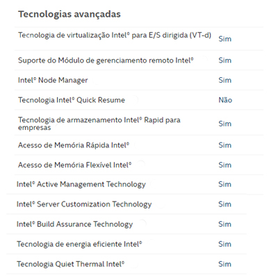Screen dimensions: 278x278
Task: Open 'Tecnologia de energia eficiente Intel' entry
Action: click(79, 244)
